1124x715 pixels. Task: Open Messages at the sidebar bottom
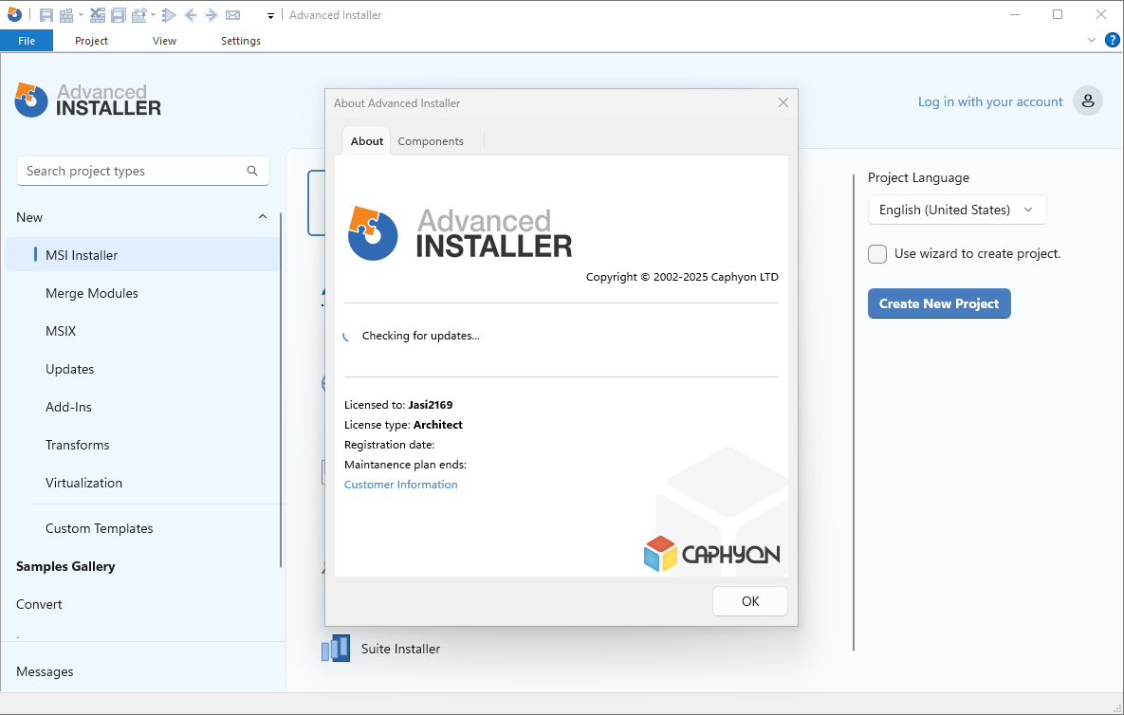[x=45, y=671]
